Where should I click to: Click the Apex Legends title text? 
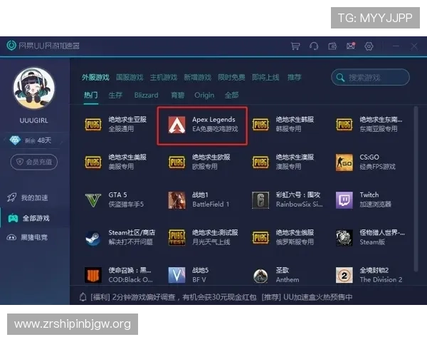(x=213, y=120)
